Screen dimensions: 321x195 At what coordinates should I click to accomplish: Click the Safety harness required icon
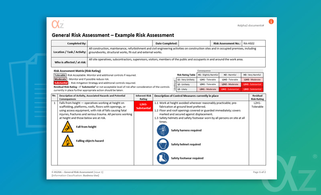tap(163, 130)
